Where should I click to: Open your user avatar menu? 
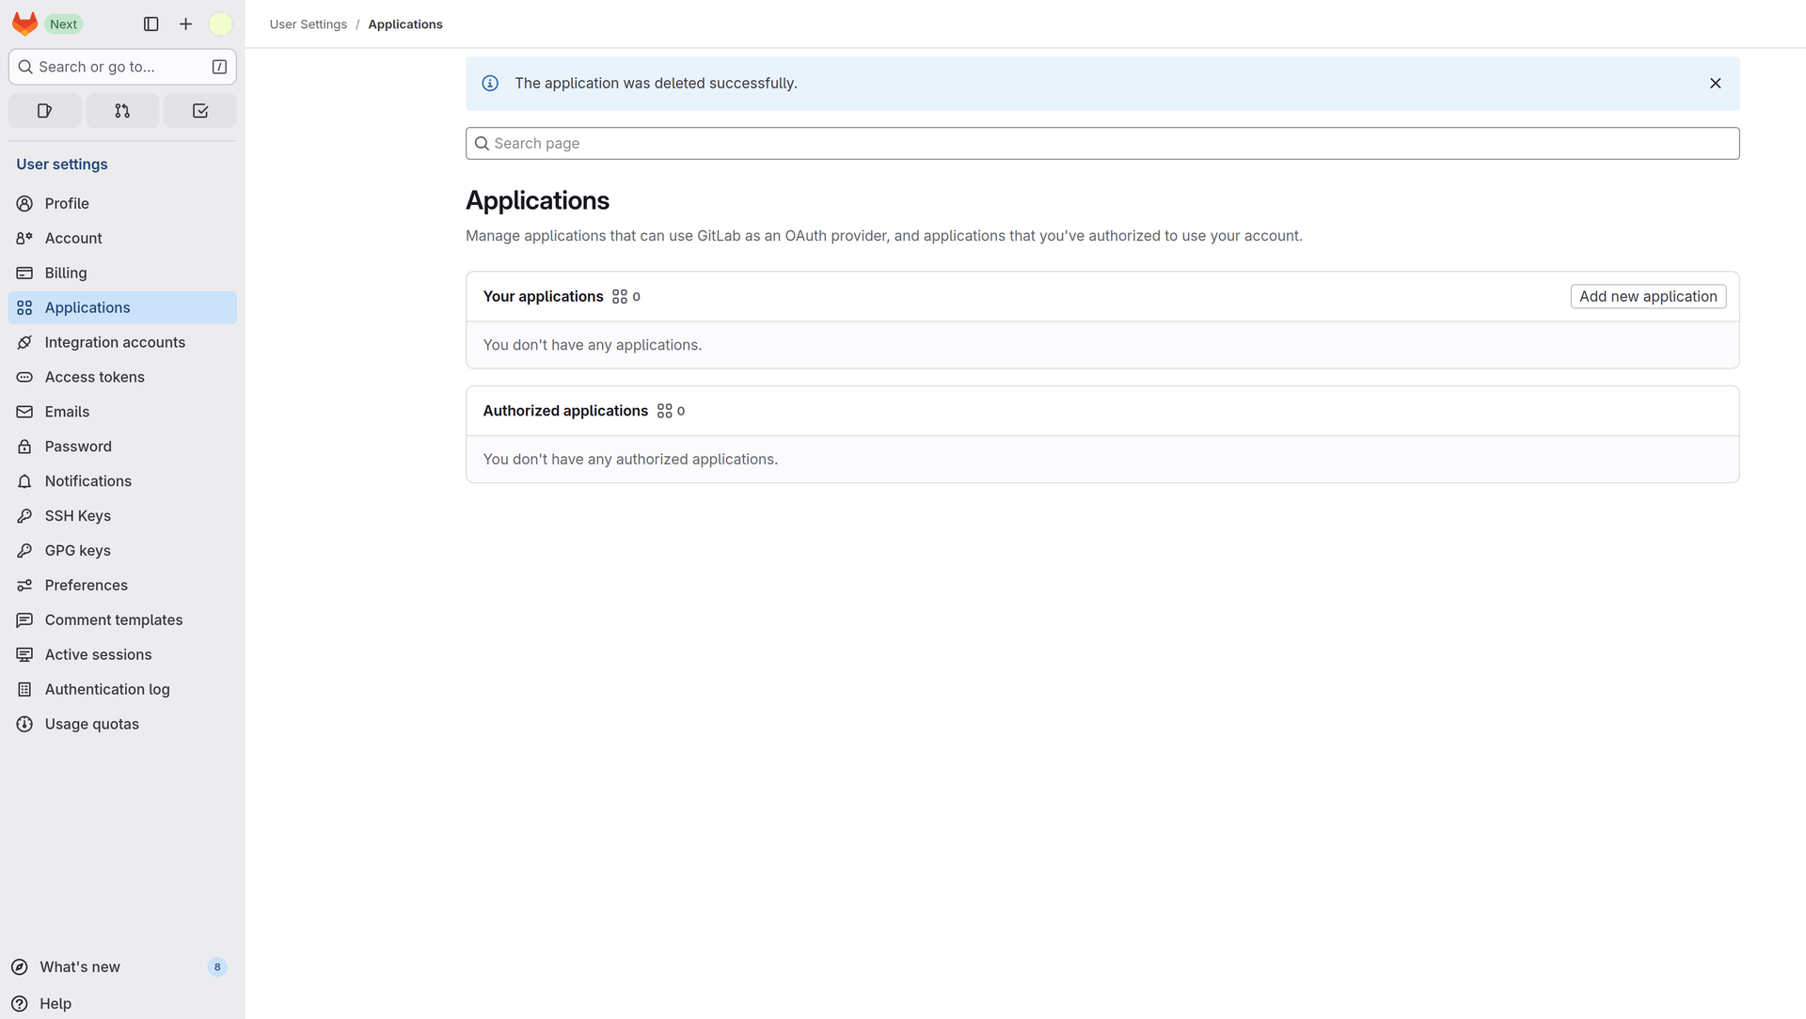click(x=219, y=24)
